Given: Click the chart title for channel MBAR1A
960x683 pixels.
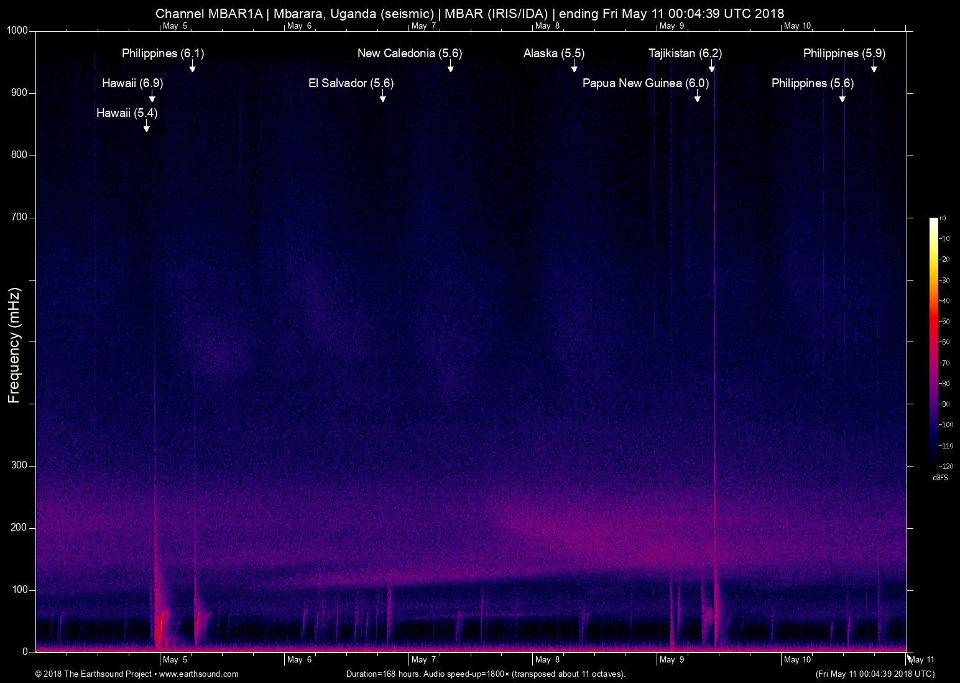Looking at the screenshot, I should 469,13.
